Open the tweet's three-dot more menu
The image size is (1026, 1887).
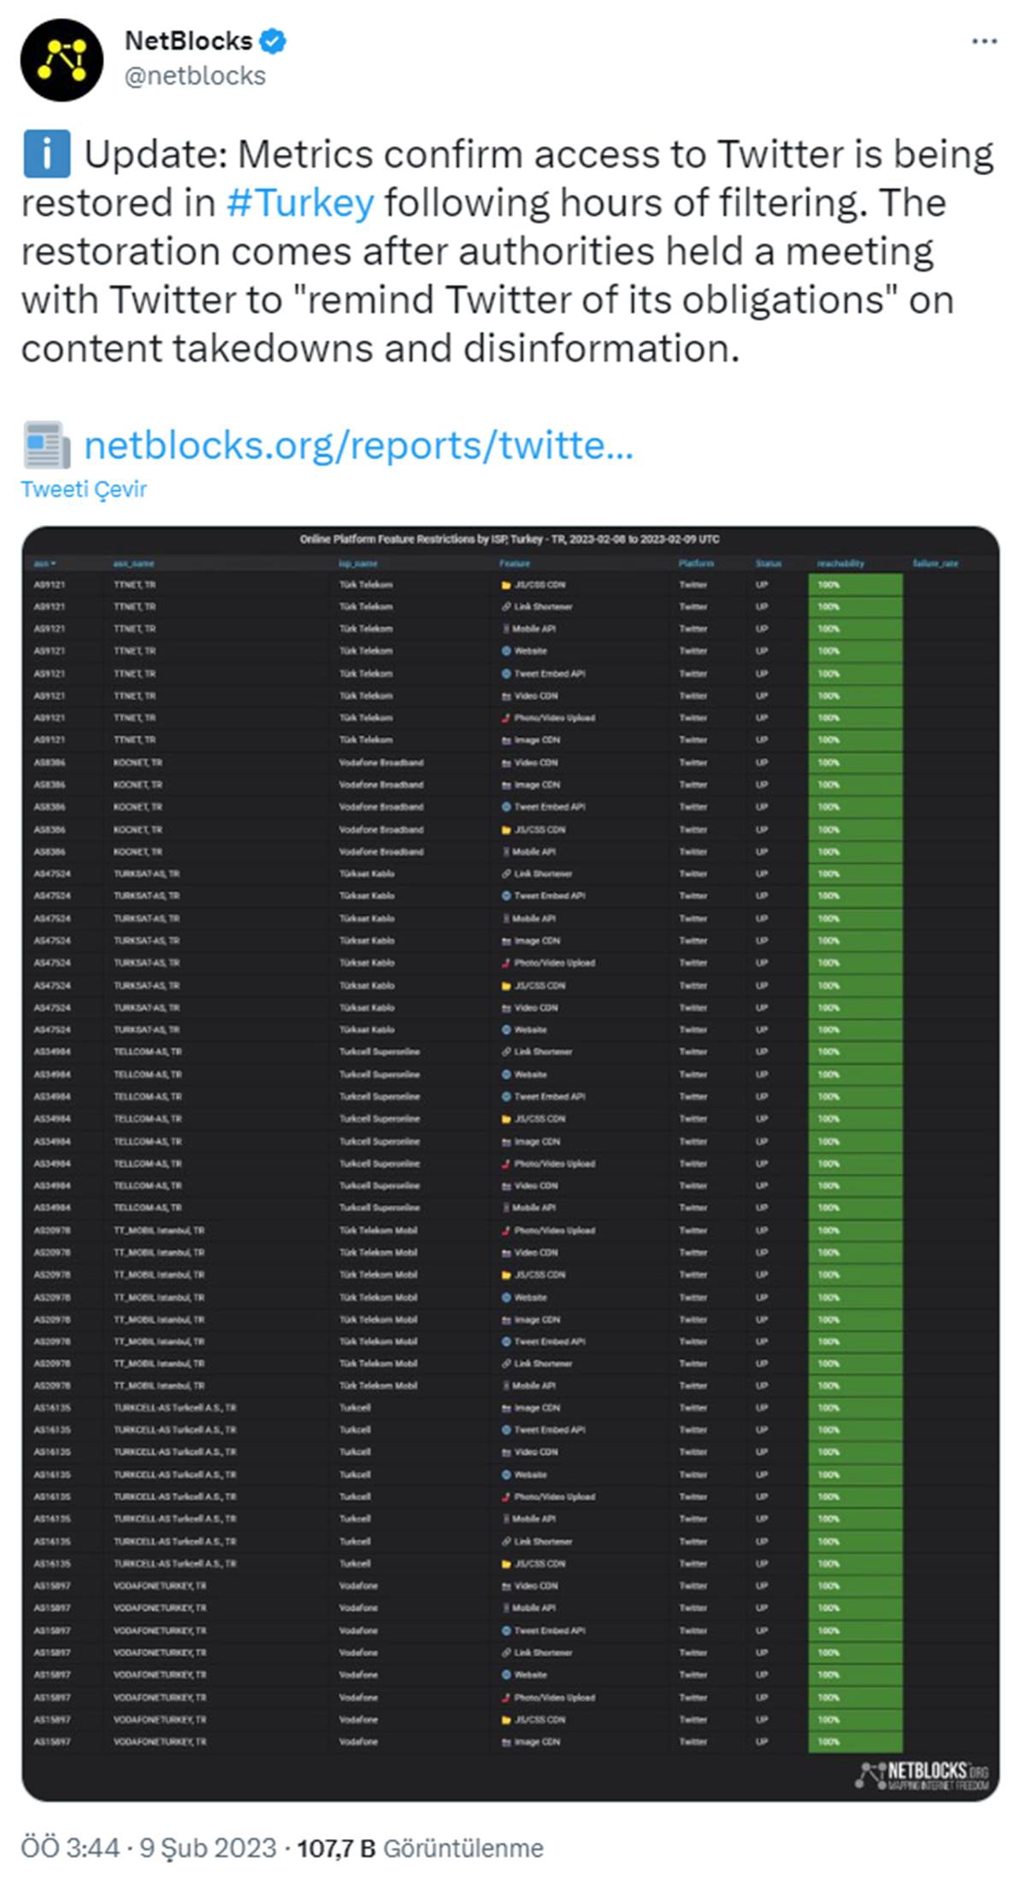[x=984, y=41]
